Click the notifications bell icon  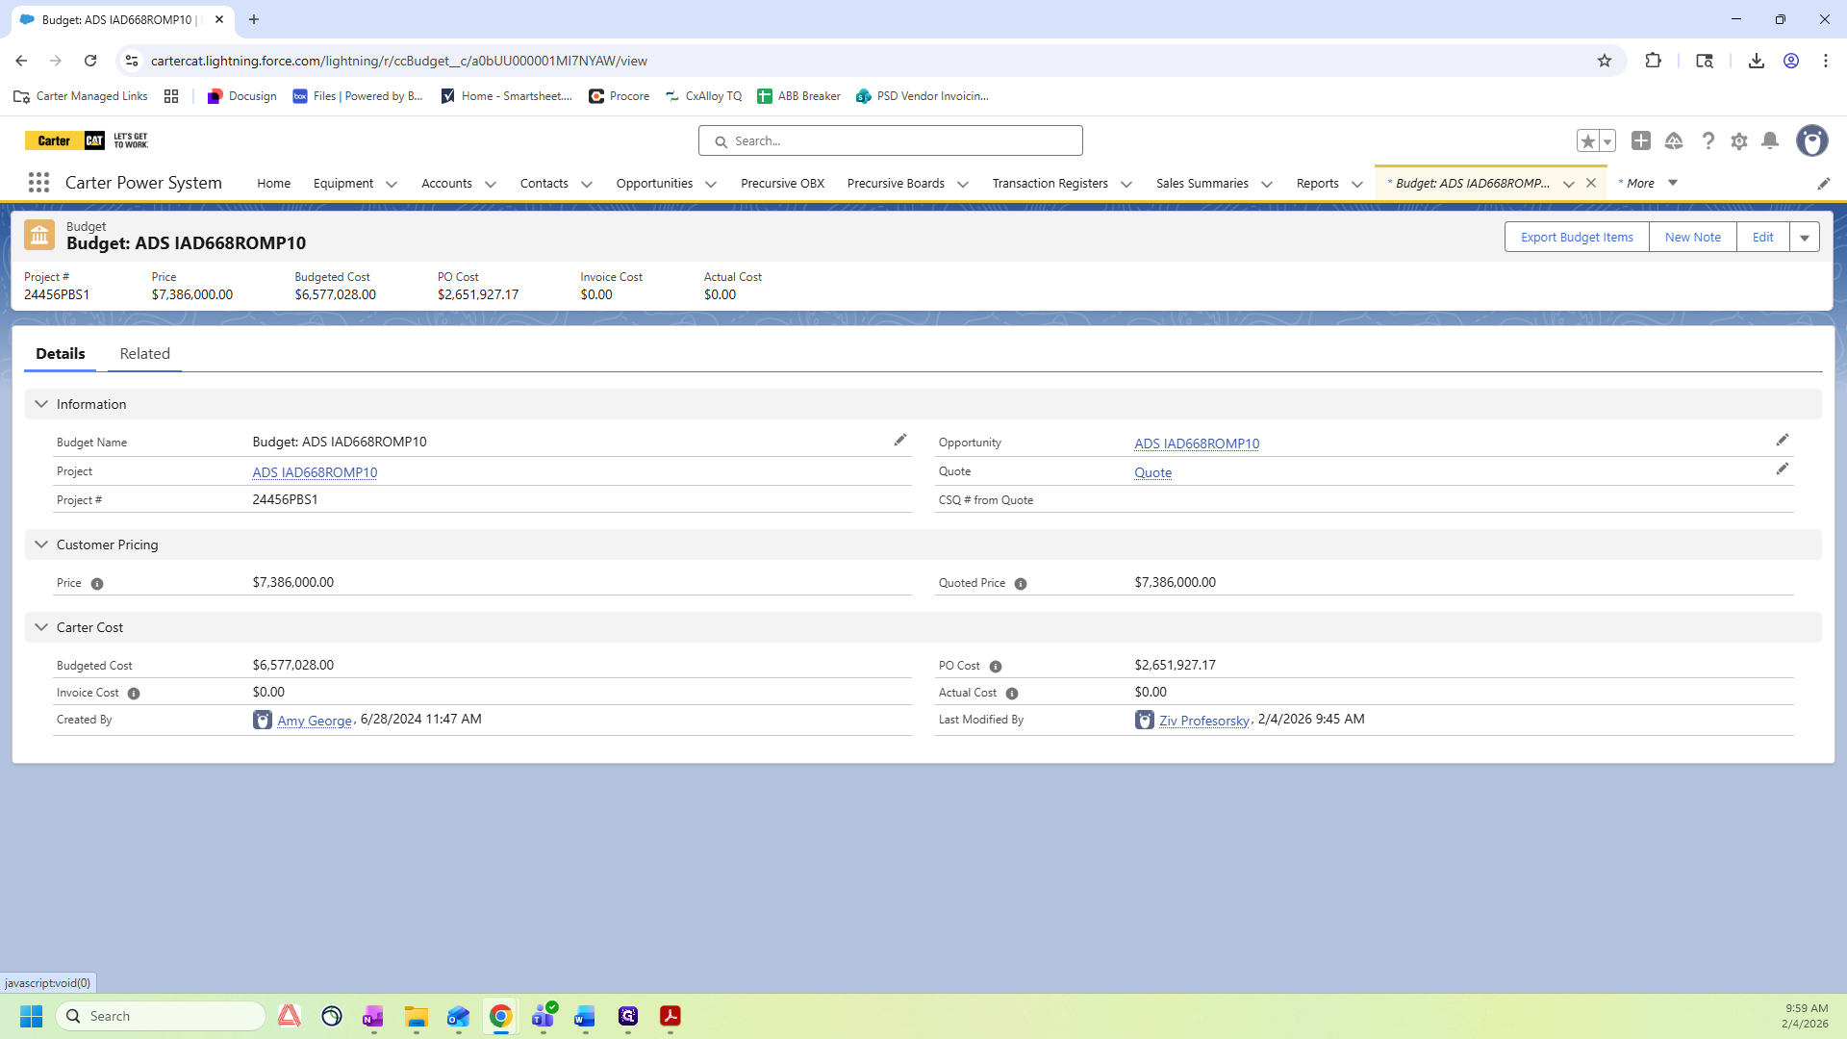click(x=1770, y=141)
